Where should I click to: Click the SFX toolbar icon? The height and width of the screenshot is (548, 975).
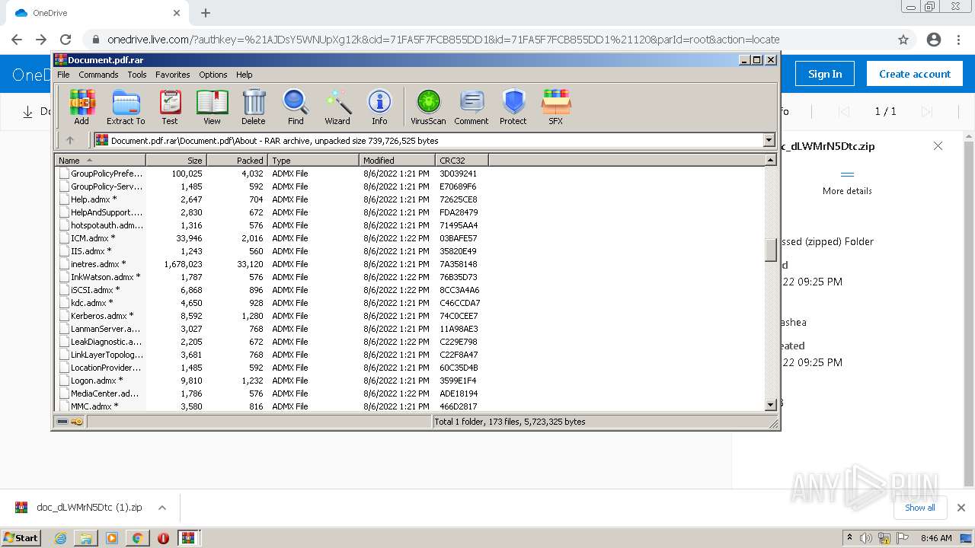click(556, 107)
